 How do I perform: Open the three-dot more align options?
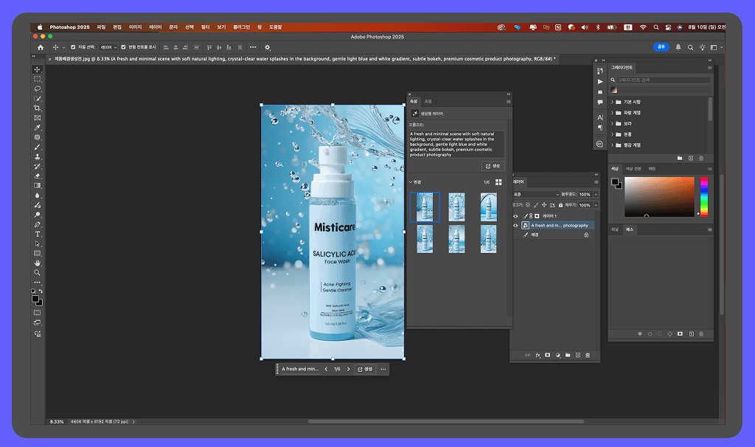coord(253,47)
